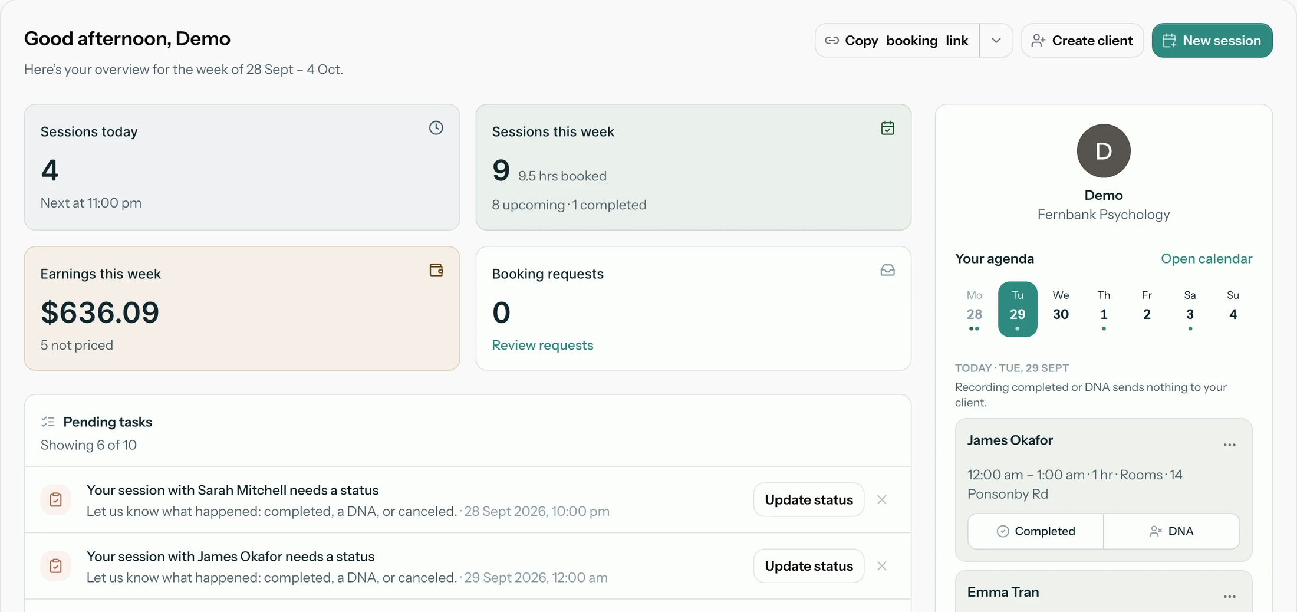Open calendar from the agenda
Image resolution: width=1297 pixels, height=612 pixels.
click(x=1206, y=258)
